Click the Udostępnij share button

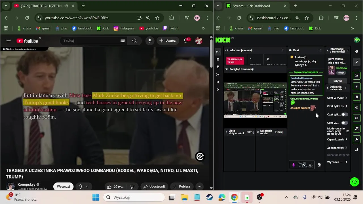click(154, 186)
